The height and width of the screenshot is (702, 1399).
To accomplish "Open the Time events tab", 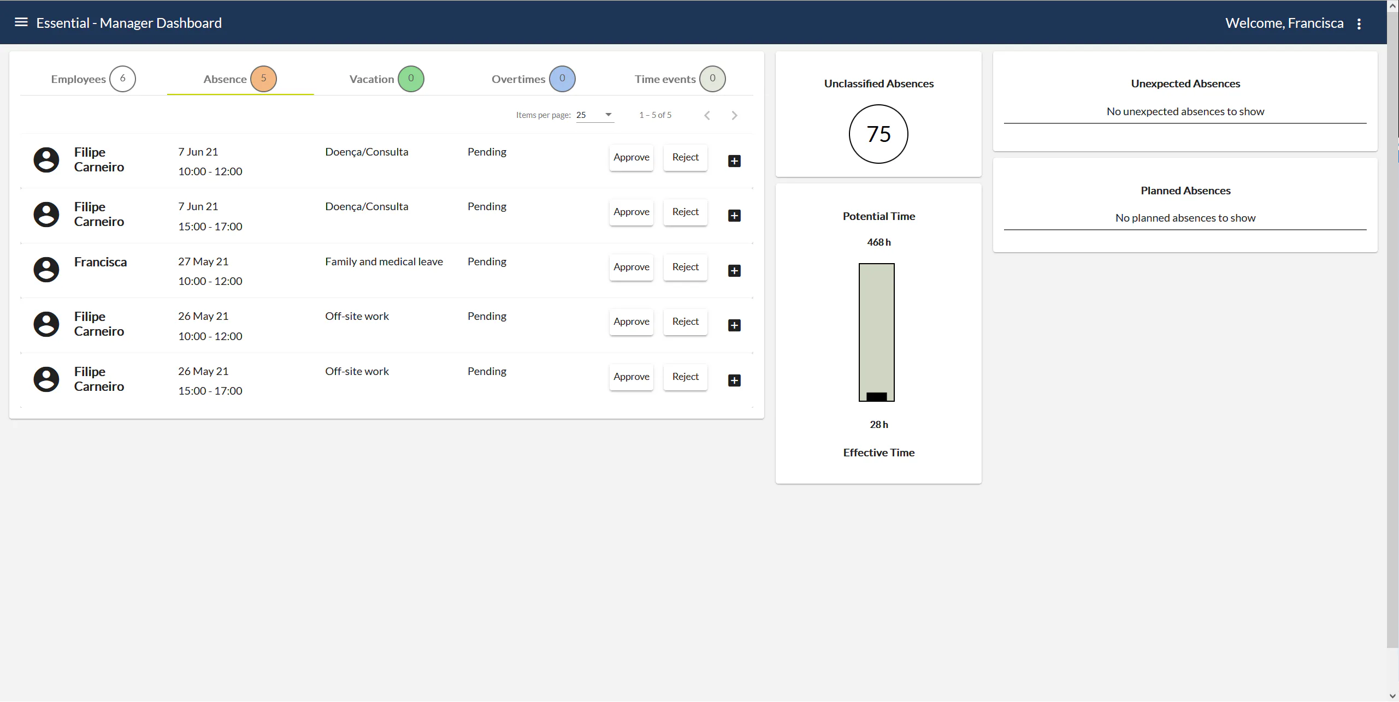I will click(x=680, y=79).
